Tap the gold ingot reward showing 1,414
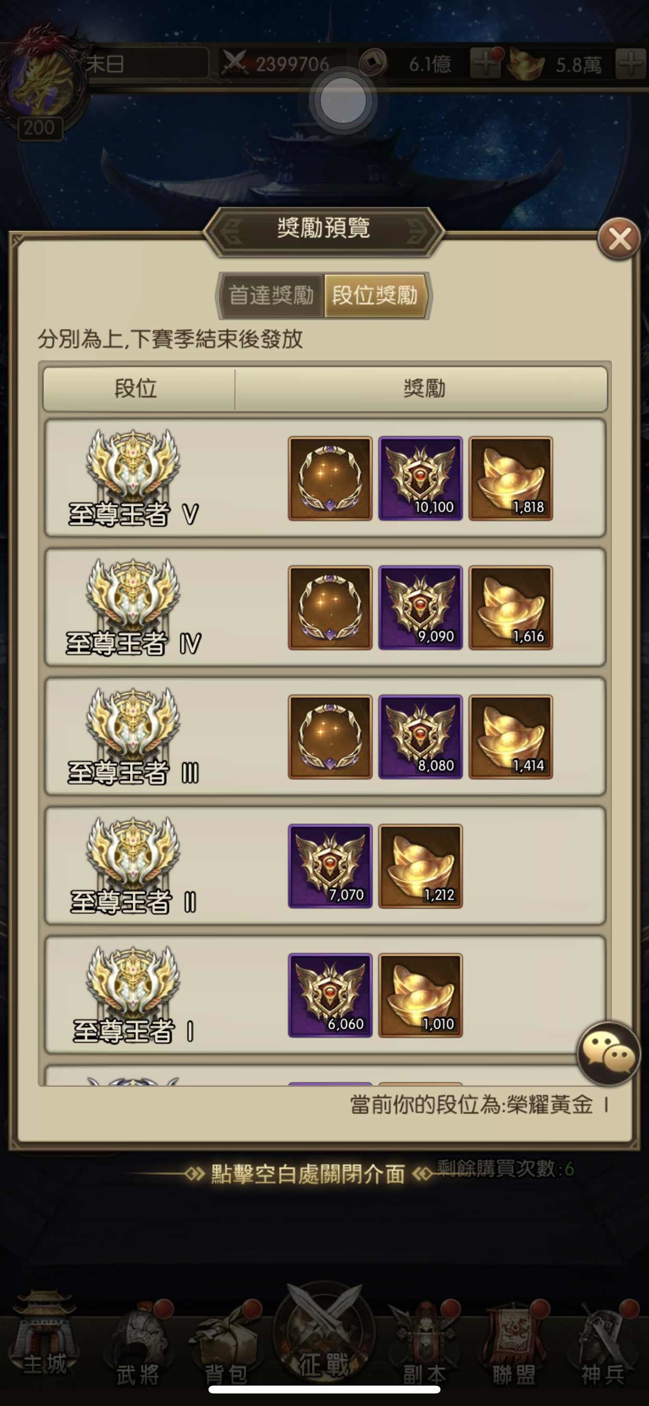Screen dimensions: 649x1406 pyautogui.click(x=511, y=737)
